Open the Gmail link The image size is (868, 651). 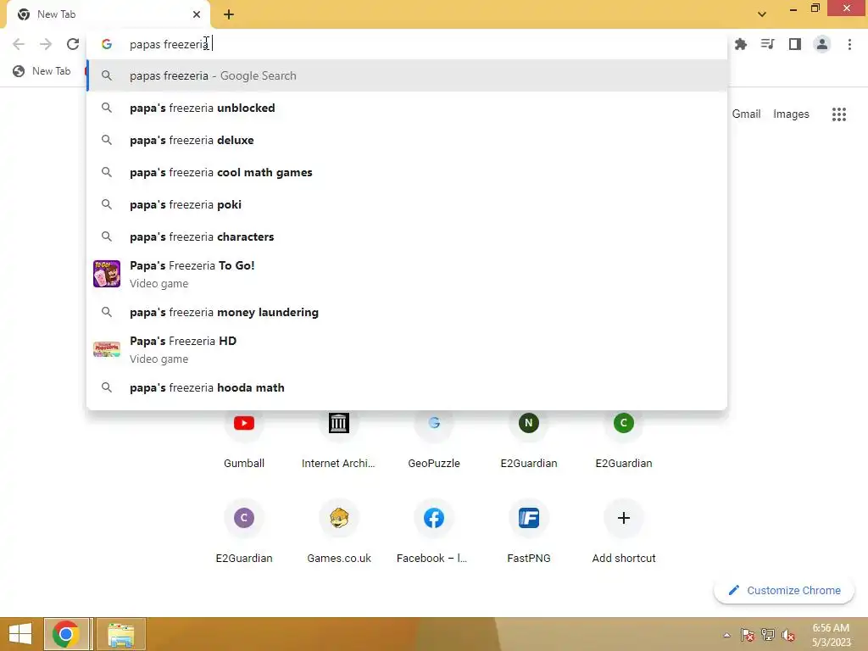[746, 114]
